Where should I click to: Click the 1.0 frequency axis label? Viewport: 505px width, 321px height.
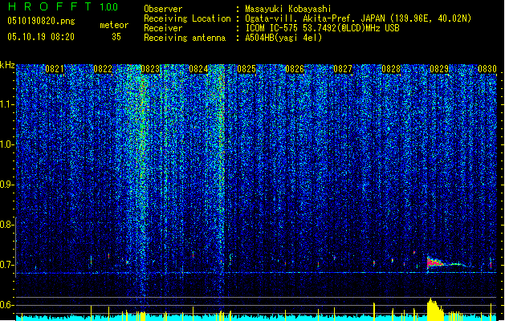6,144
